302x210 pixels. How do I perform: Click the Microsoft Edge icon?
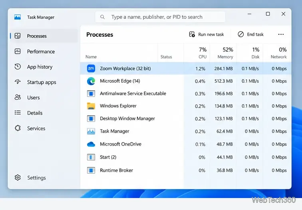click(91, 81)
